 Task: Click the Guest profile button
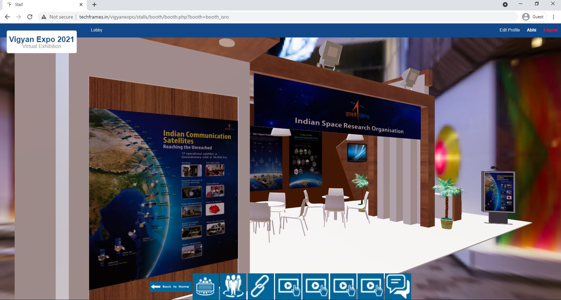click(534, 17)
